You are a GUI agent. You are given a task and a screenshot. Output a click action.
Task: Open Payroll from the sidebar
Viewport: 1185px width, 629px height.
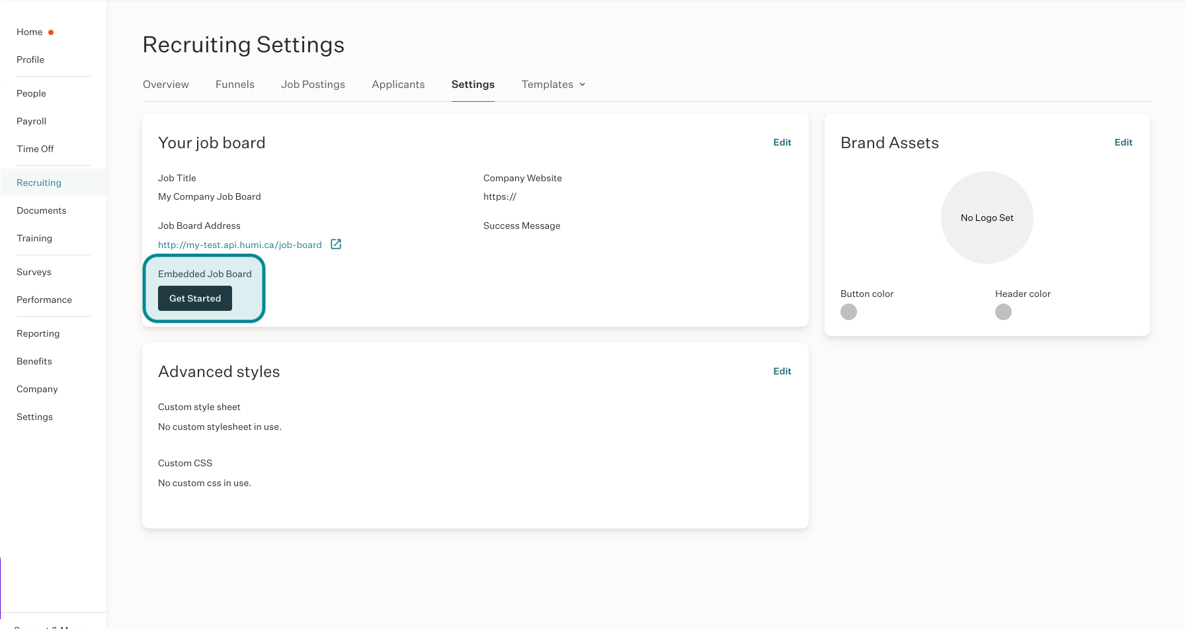click(x=32, y=121)
